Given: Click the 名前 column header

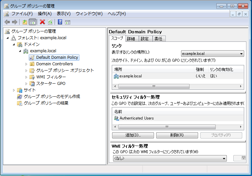Looking at the screenshot, I should (x=178, y=111).
